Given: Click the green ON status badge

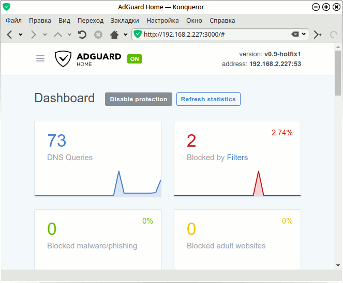Looking at the screenshot, I should [135, 59].
